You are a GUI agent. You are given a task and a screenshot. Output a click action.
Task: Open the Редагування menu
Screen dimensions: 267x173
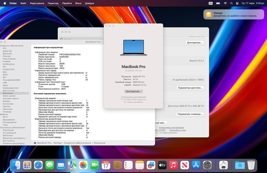(37, 3)
